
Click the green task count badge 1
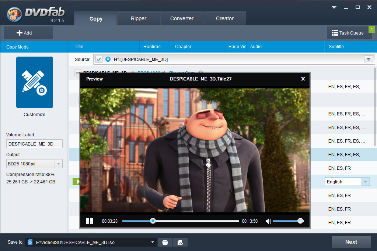[372, 29]
